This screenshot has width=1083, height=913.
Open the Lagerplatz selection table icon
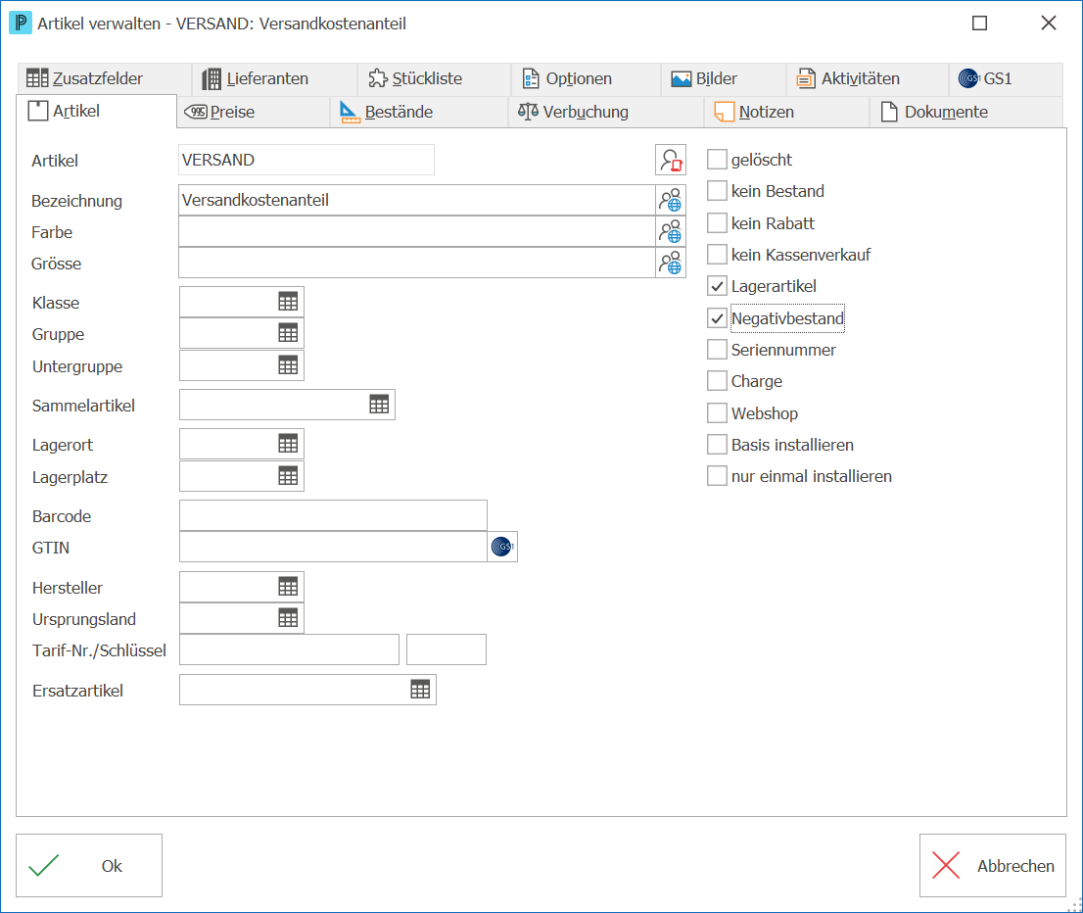pyautogui.click(x=288, y=476)
